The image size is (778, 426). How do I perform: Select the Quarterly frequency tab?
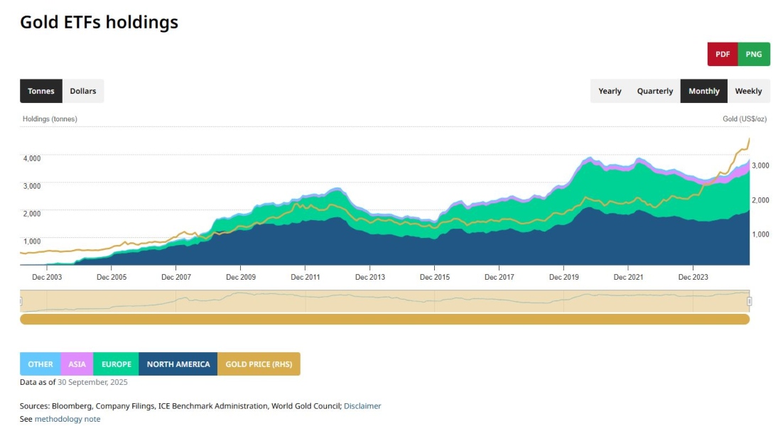pyautogui.click(x=654, y=91)
